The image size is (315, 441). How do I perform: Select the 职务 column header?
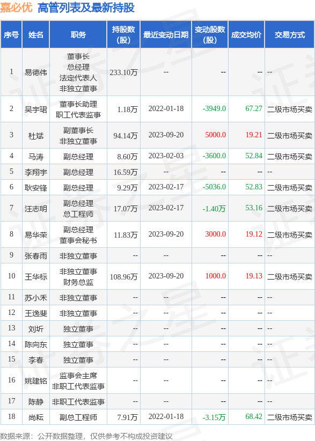pos(78,35)
